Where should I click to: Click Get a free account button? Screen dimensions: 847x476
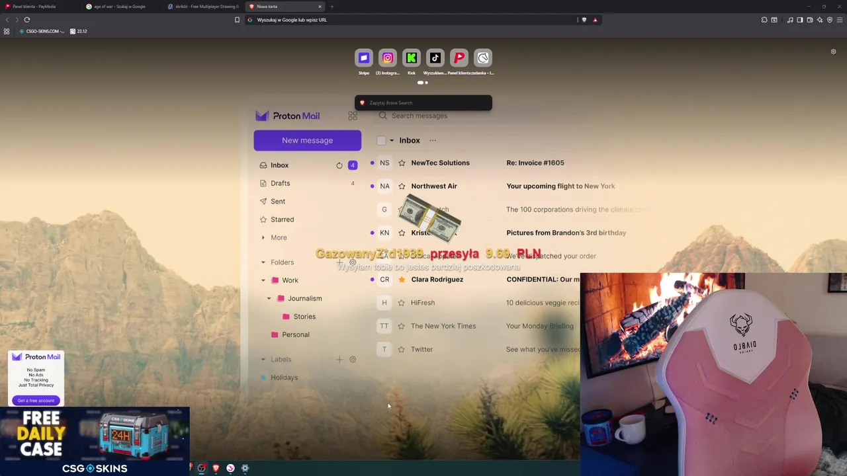[36, 401]
